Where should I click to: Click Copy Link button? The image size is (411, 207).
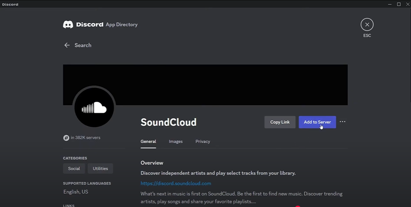tap(280, 122)
